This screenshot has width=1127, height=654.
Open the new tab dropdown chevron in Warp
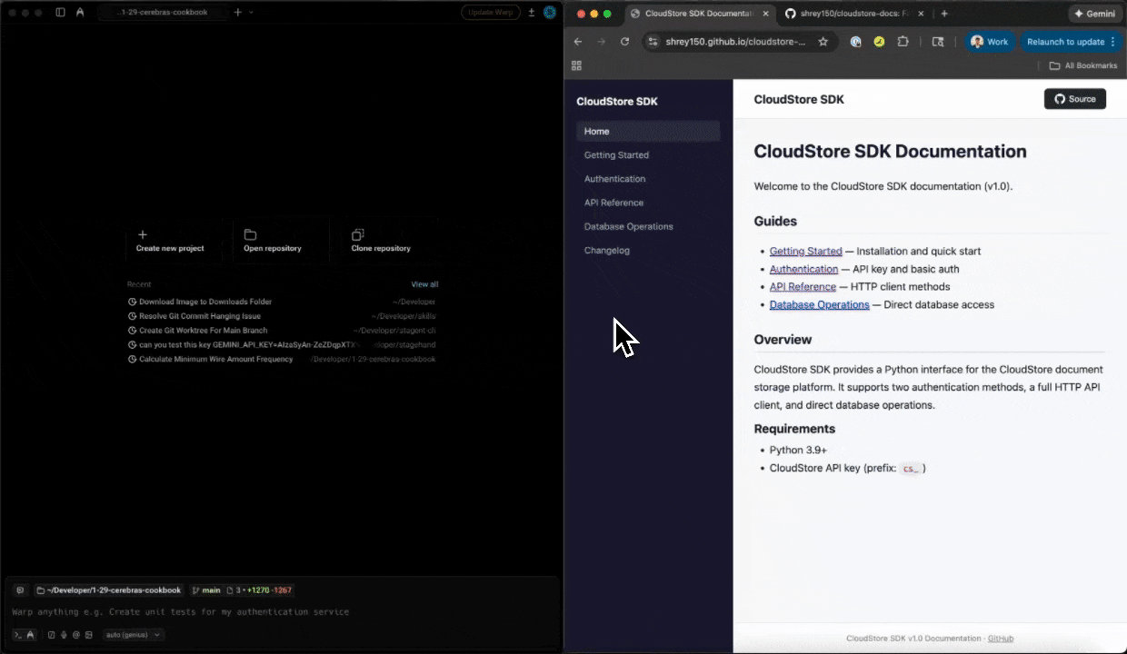click(249, 13)
